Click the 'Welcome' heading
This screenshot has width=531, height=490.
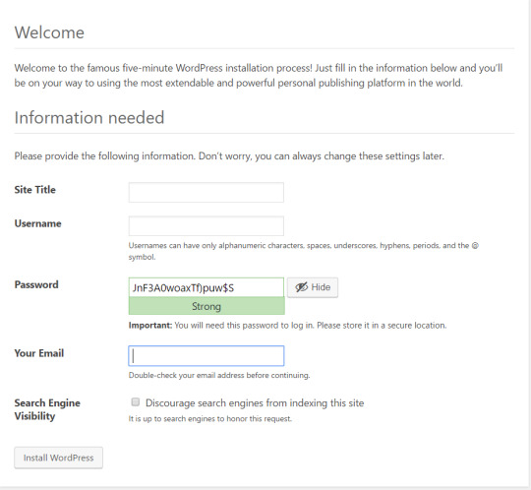point(49,32)
